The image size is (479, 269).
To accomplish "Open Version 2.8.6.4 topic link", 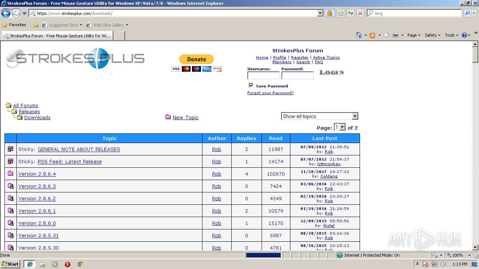I will pos(37,174).
